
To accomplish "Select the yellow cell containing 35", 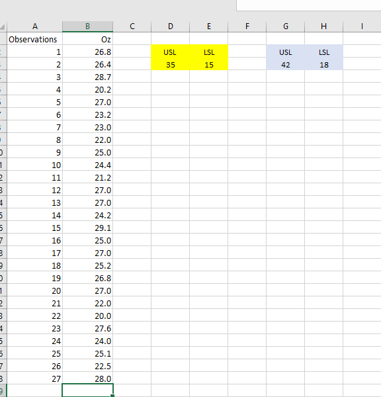I will (x=171, y=64).
